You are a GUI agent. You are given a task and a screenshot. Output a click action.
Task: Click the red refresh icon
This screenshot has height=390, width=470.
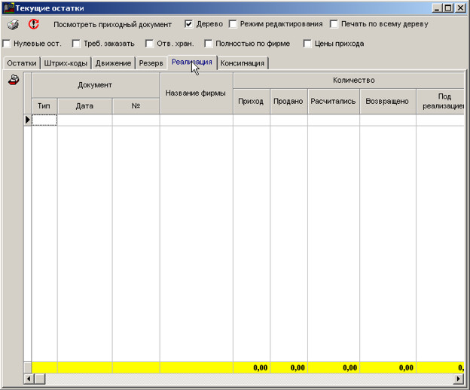click(33, 24)
